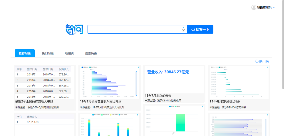
Task: Click the microphone voice input icon
Action: [x=183, y=29]
